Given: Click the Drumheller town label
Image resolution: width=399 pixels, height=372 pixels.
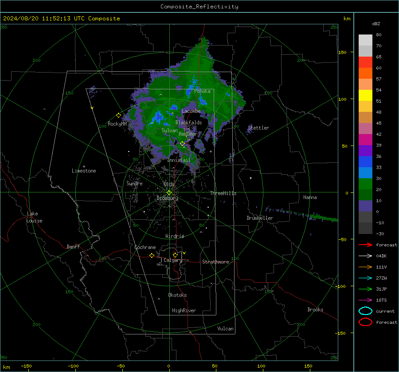Looking at the screenshot, I should [x=260, y=218].
